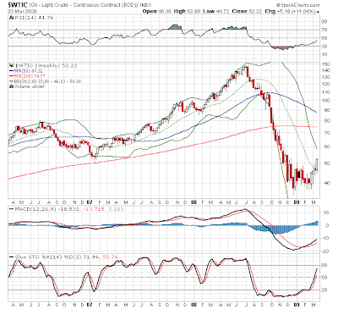338x309 pixels.
Task: Click the -20 label on MACD axis
Action: click(326, 251)
